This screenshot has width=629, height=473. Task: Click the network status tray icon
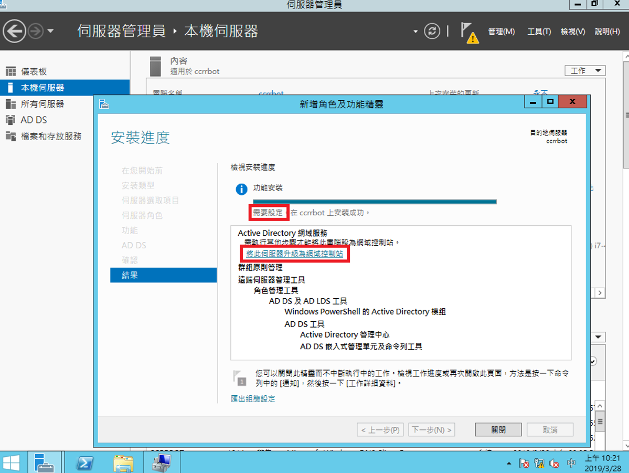539,464
